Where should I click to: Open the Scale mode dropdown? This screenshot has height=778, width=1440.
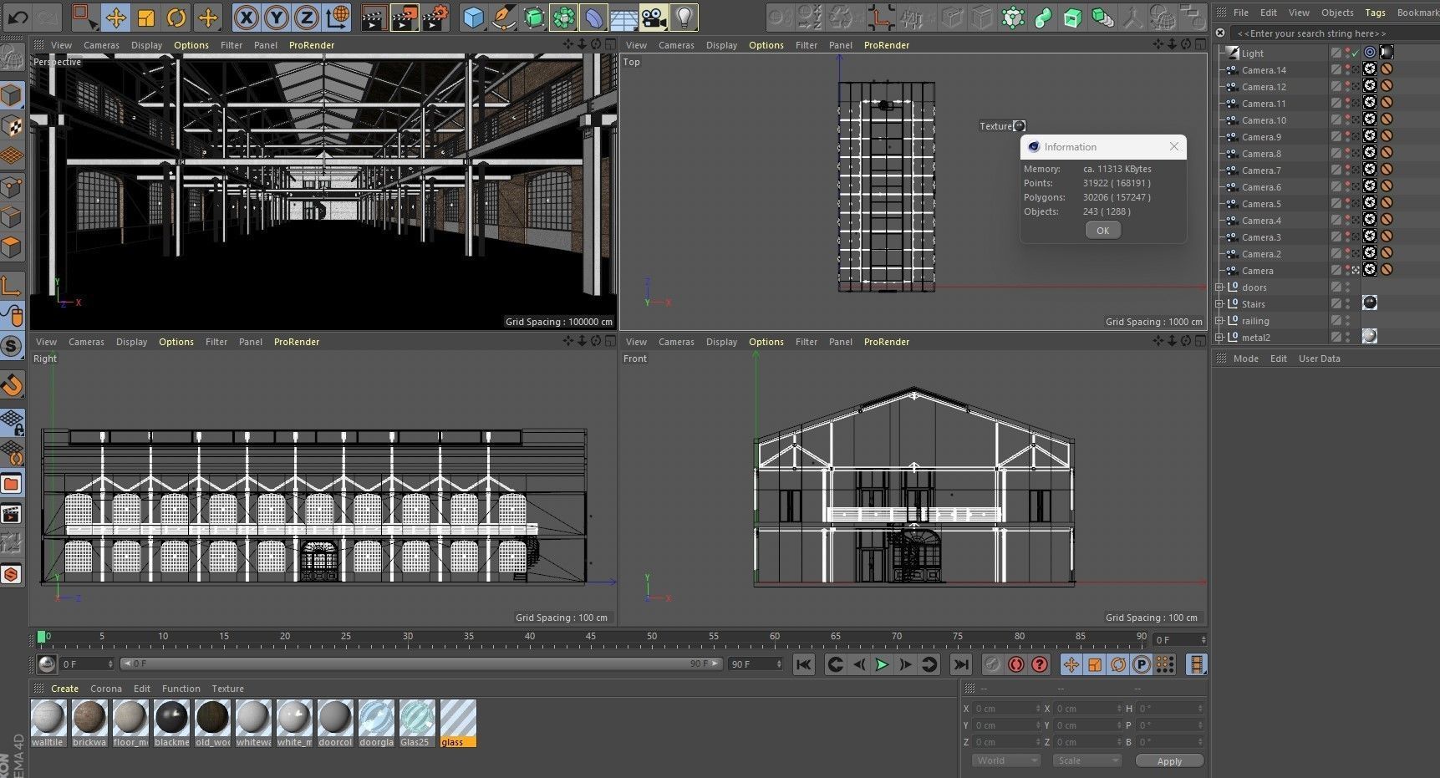tap(1086, 760)
